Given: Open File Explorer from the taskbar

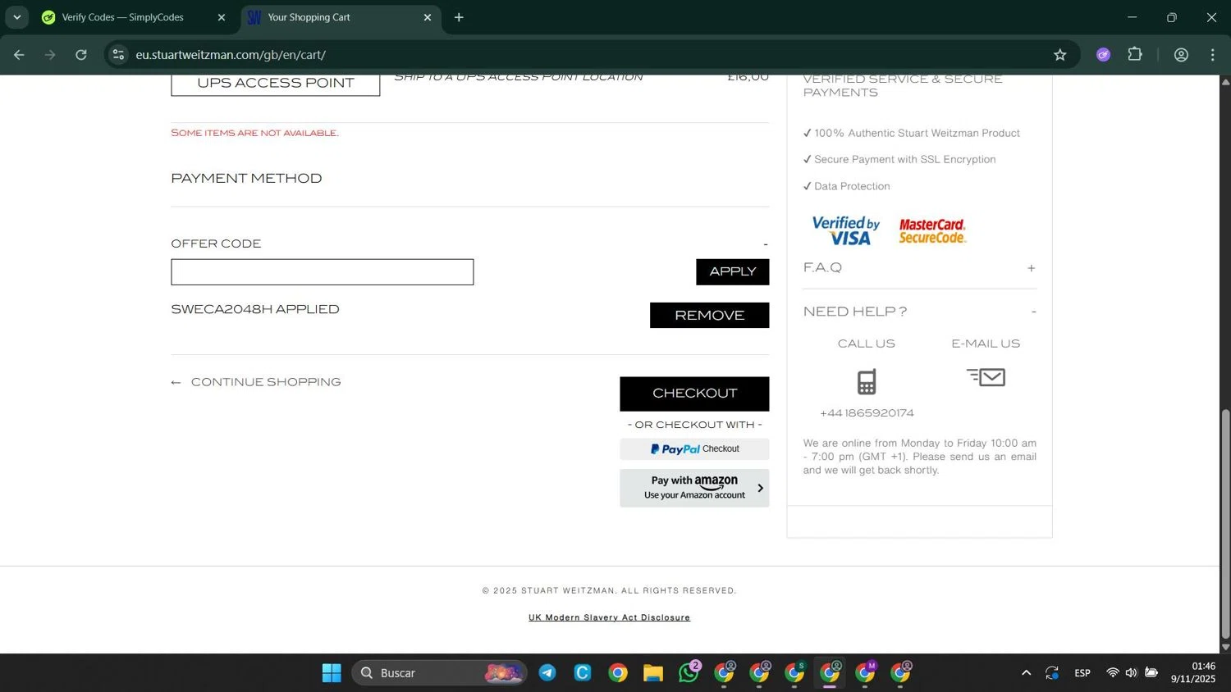Looking at the screenshot, I should pos(653,673).
